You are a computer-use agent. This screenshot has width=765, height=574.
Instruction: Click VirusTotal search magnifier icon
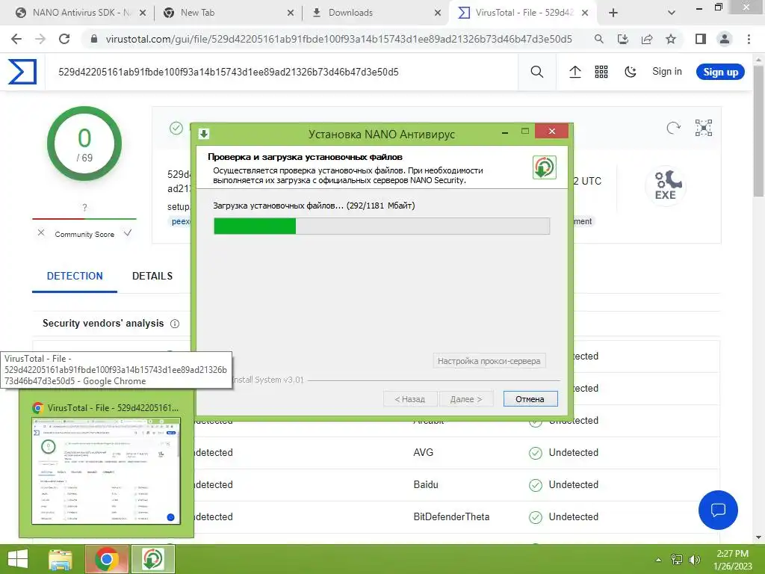(536, 72)
